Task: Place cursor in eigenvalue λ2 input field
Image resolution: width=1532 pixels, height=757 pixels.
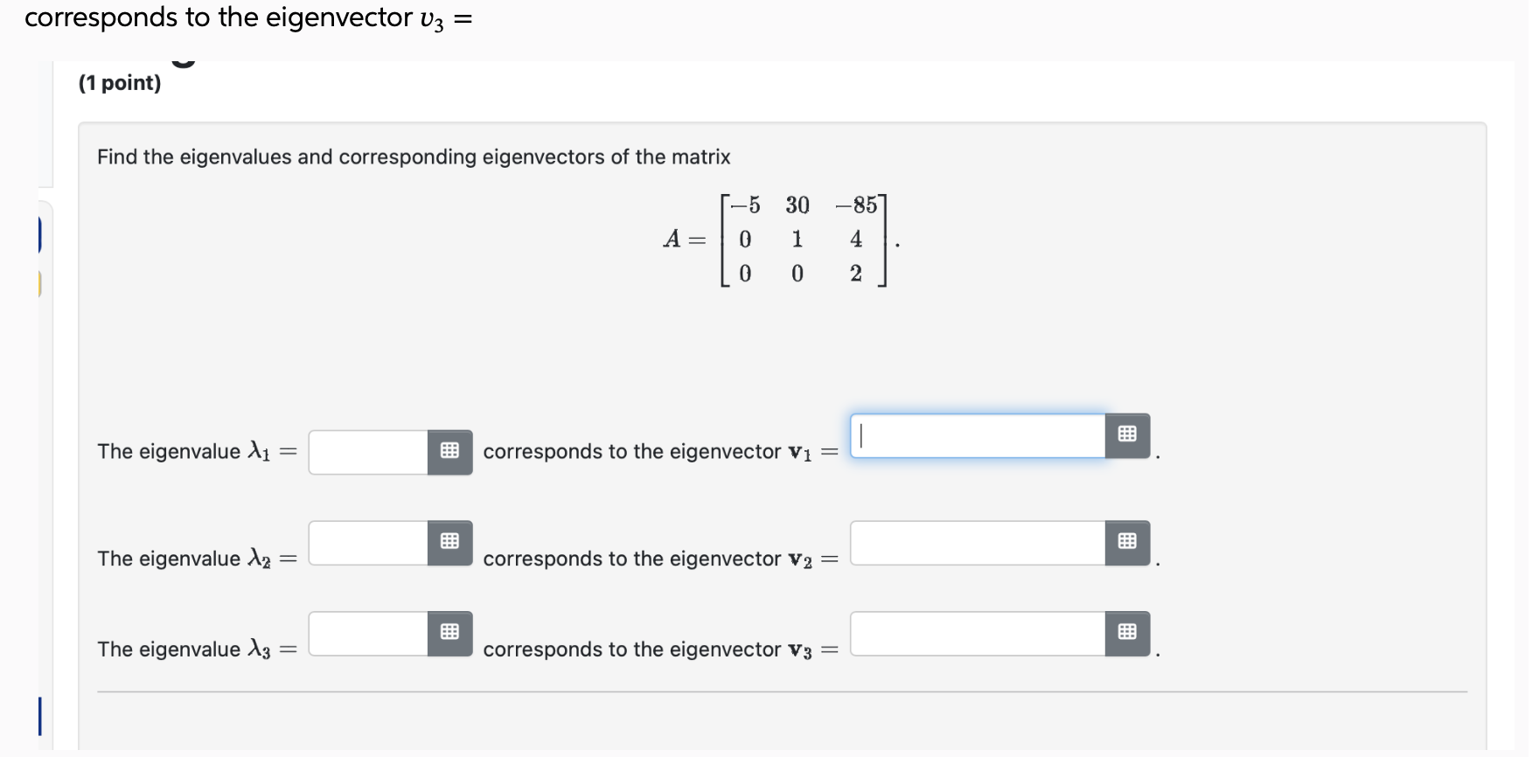Action: pos(367,542)
